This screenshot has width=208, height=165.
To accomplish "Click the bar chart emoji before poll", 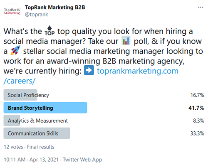I will (126, 40).
